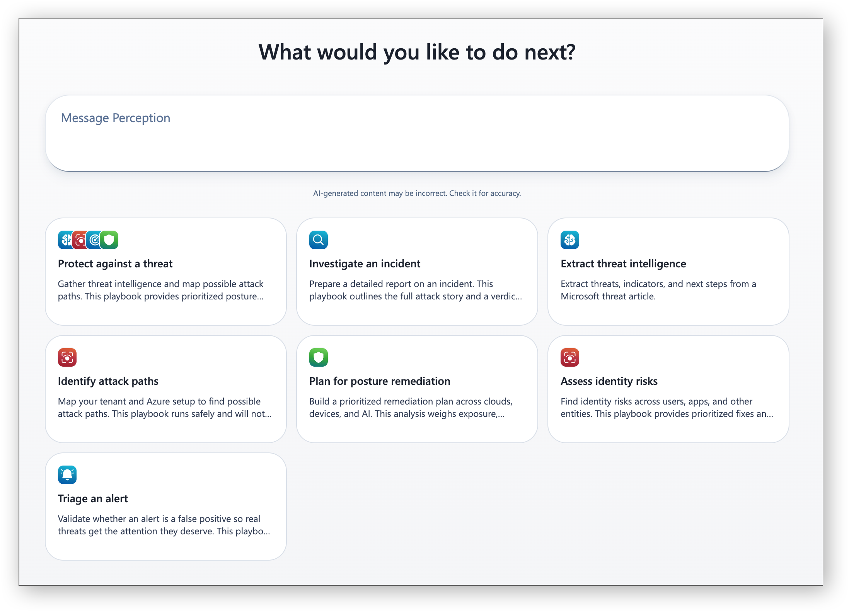Click the AI-generated content disclaimer text
Image resolution: width=849 pixels, height=612 pixels.
[x=417, y=193]
